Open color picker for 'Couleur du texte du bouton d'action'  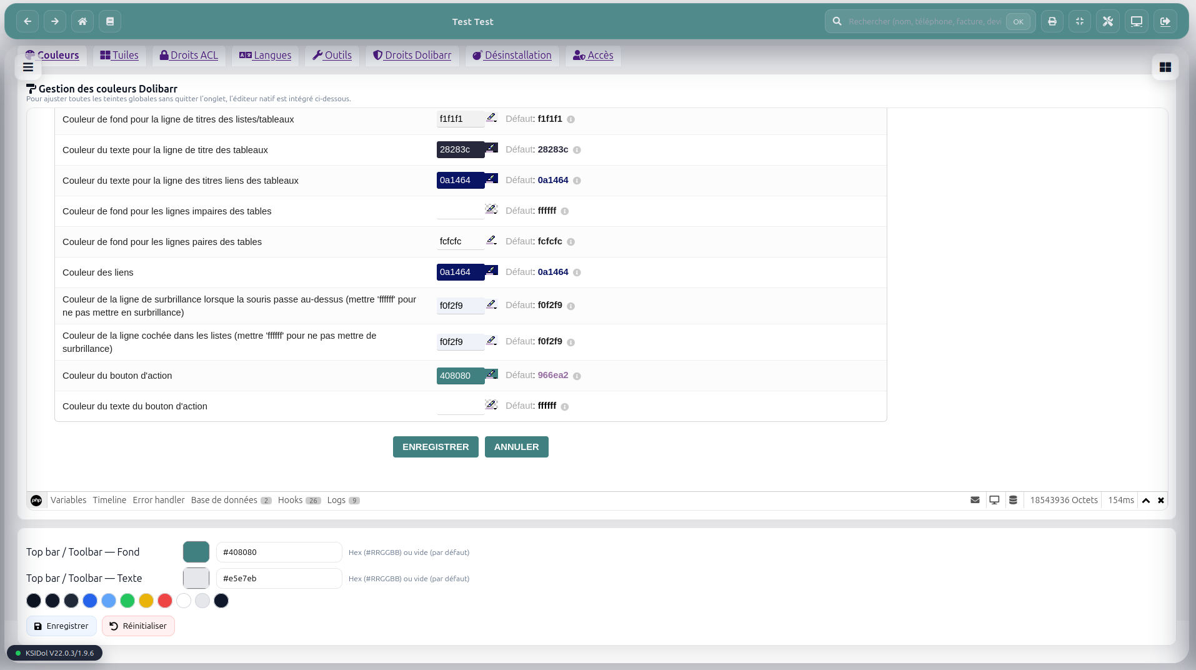(x=492, y=404)
